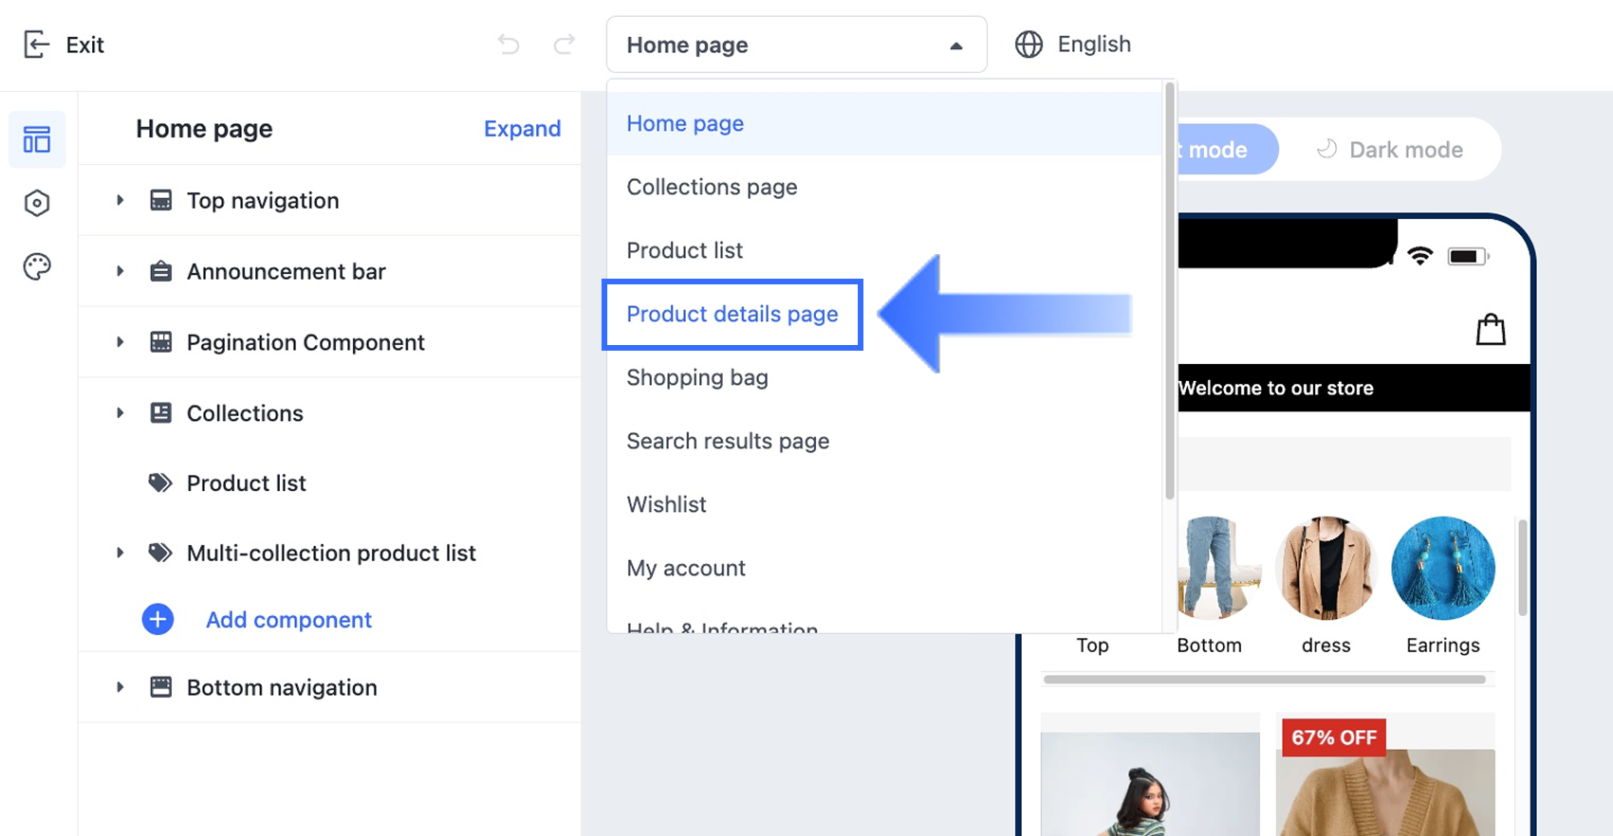Choose Product list in the page dropdown
The height and width of the screenshot is (836, 1613).
[884, 250]
